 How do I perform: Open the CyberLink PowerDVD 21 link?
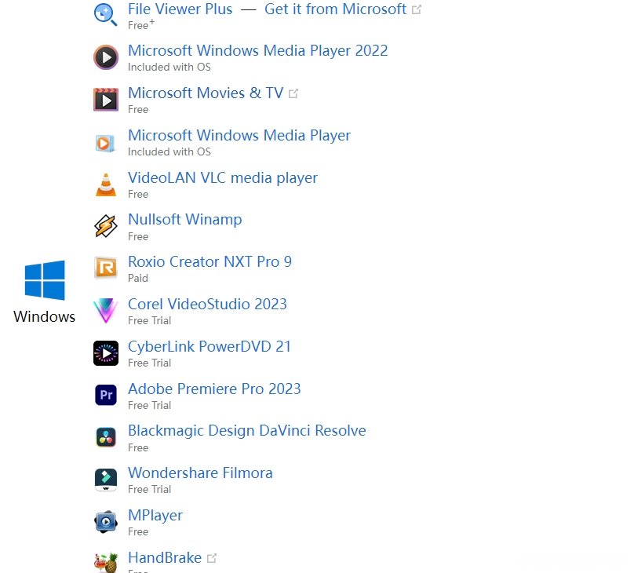210,347
